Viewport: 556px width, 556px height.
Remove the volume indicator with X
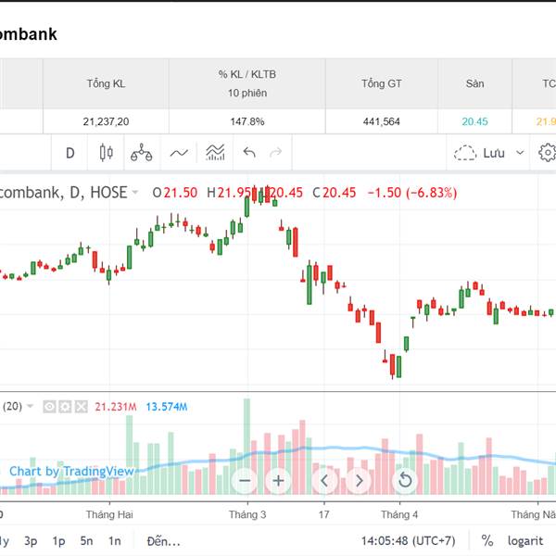coord(82,407)
